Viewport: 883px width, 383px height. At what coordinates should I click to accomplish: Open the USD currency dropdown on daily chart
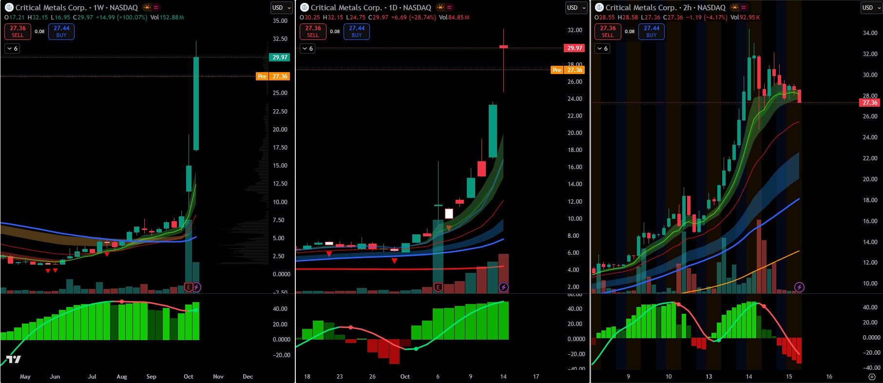(576, 8)
